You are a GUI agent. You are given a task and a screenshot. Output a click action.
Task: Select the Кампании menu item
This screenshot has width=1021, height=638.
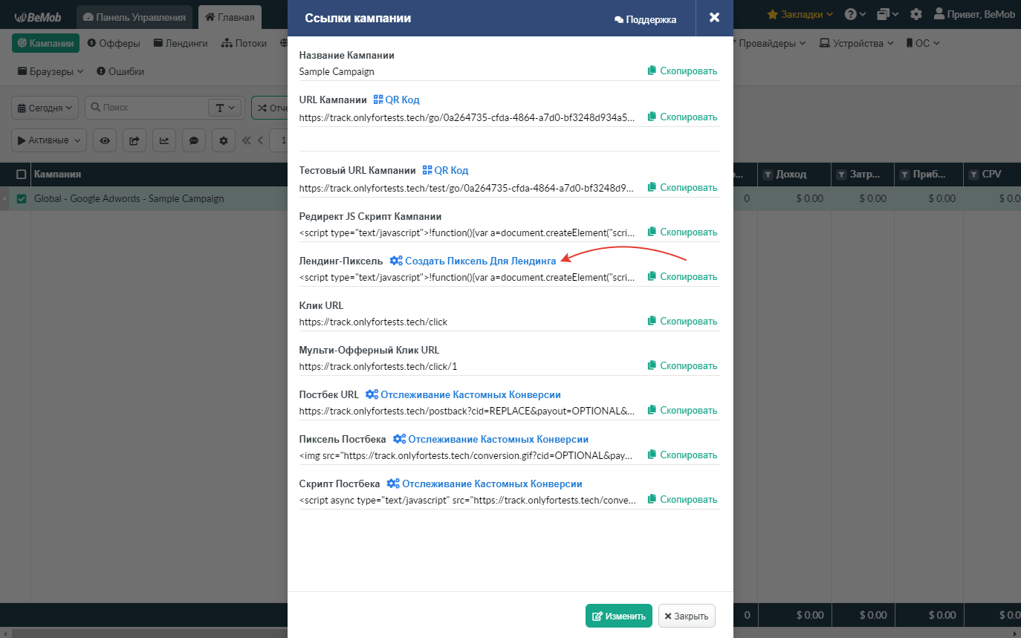[46, 43]
